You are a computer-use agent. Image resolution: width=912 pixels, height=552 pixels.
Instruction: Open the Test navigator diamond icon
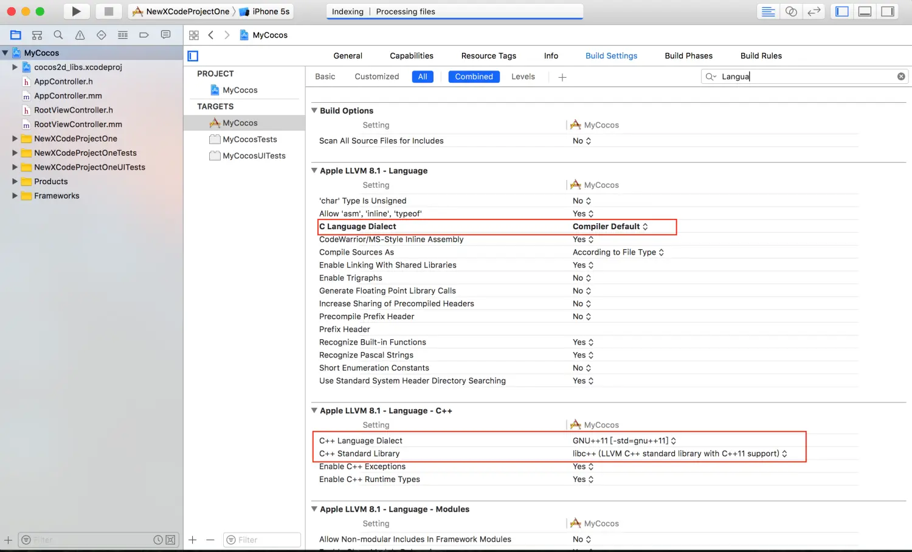pyautogui.click(x=102, y=35)
